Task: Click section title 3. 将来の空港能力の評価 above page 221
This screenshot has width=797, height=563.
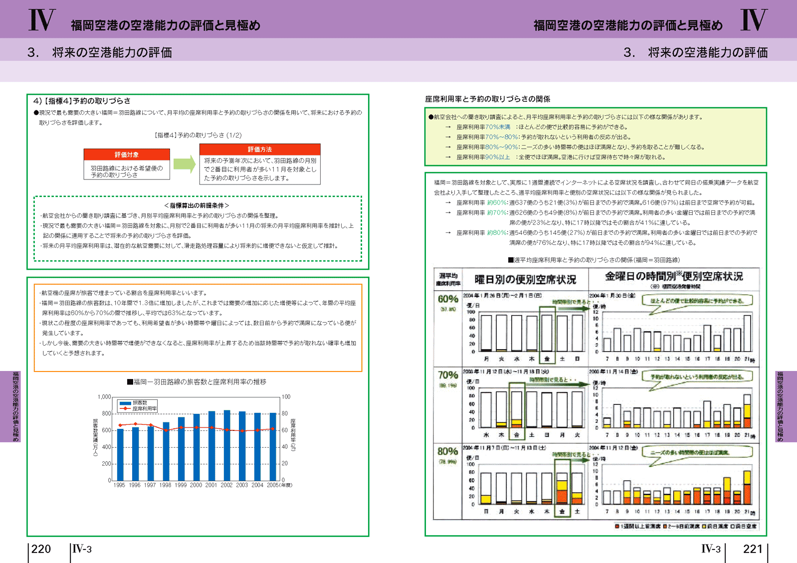Action: [x=696, y=52]
